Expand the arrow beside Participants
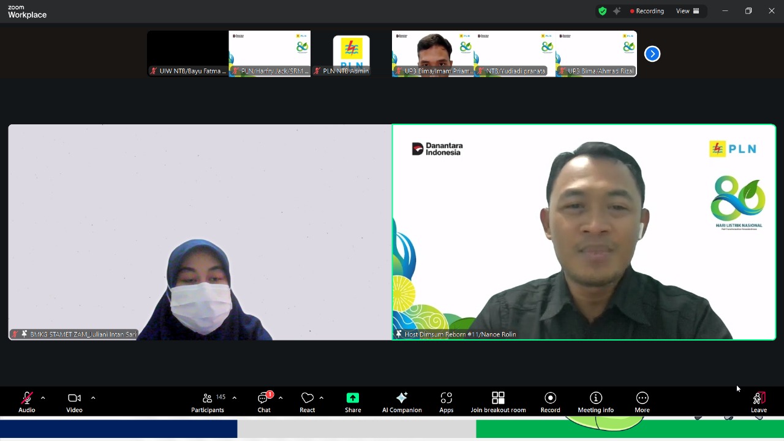 tap(234, 398)
